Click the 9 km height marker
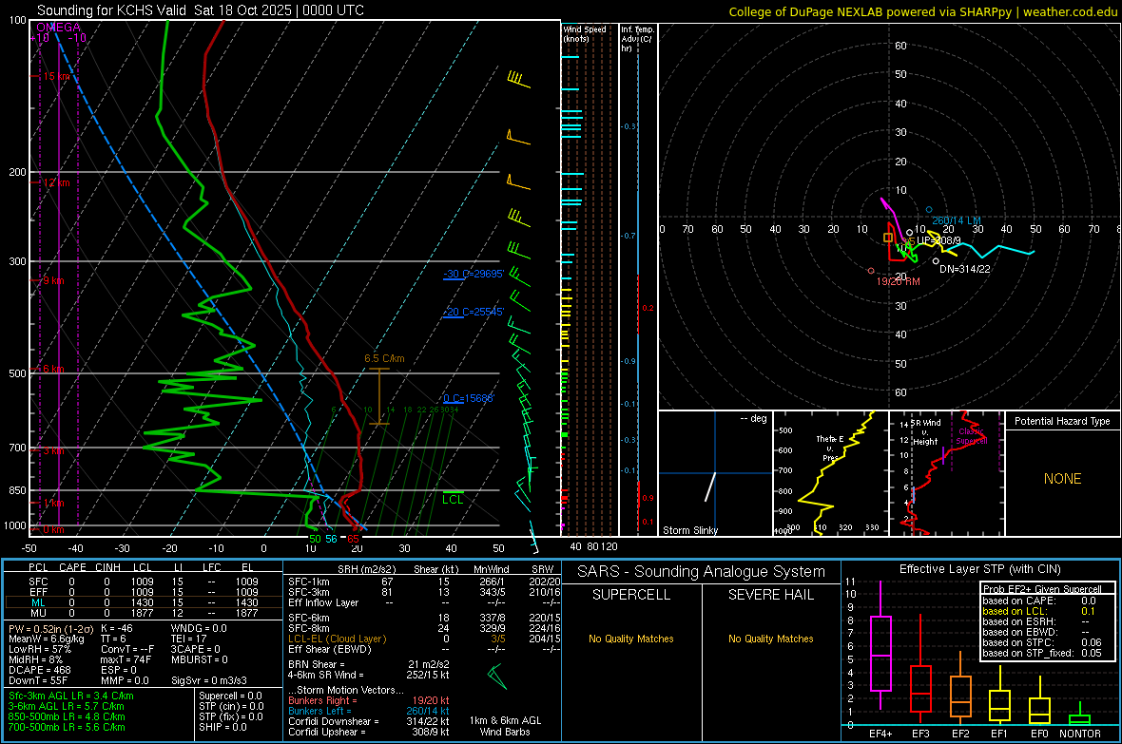Viewport: 1122px width, 744px height. point(53,280)
